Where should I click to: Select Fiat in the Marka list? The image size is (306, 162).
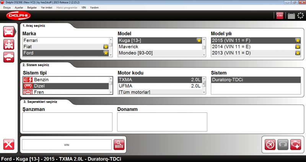(x=66, y=47)
